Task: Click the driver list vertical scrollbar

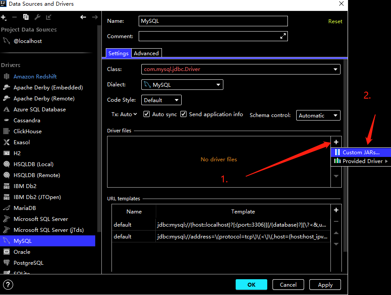Action: [x=99, y=128]
